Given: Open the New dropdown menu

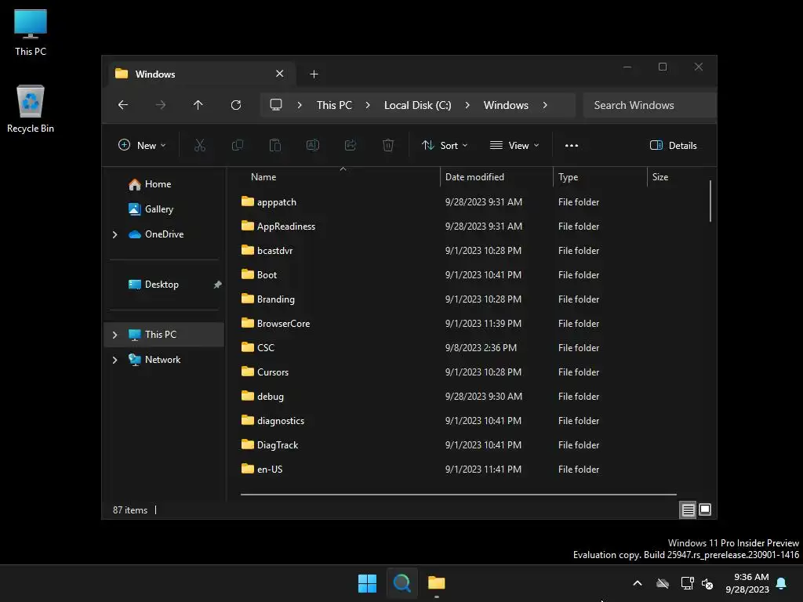Looking at the screenshot, I should tap(142, 145).
